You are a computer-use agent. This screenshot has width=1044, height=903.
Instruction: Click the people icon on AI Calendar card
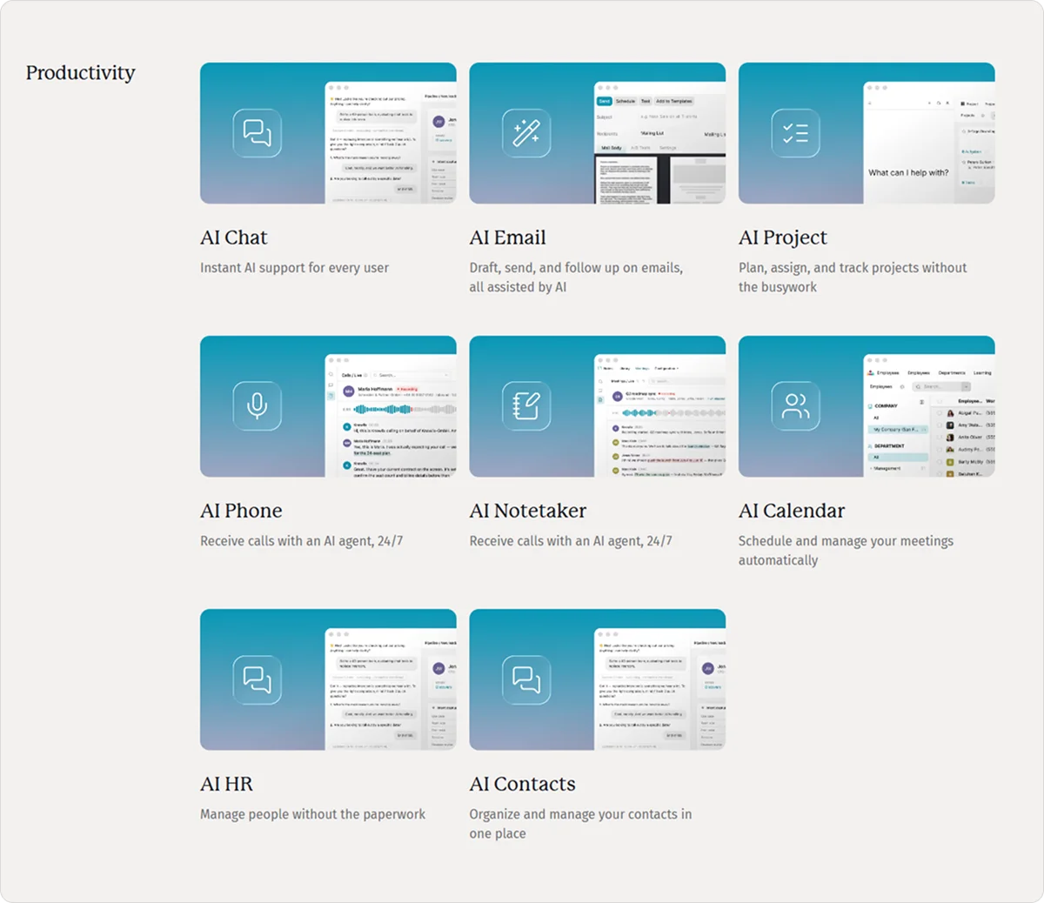point(796,406)
